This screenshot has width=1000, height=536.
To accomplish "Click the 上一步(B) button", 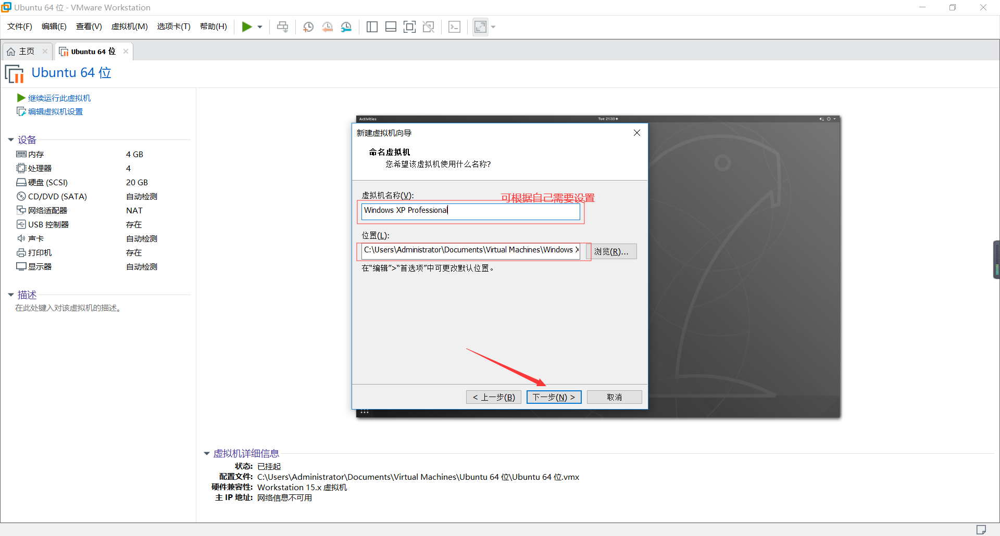I will pos(494,397).
